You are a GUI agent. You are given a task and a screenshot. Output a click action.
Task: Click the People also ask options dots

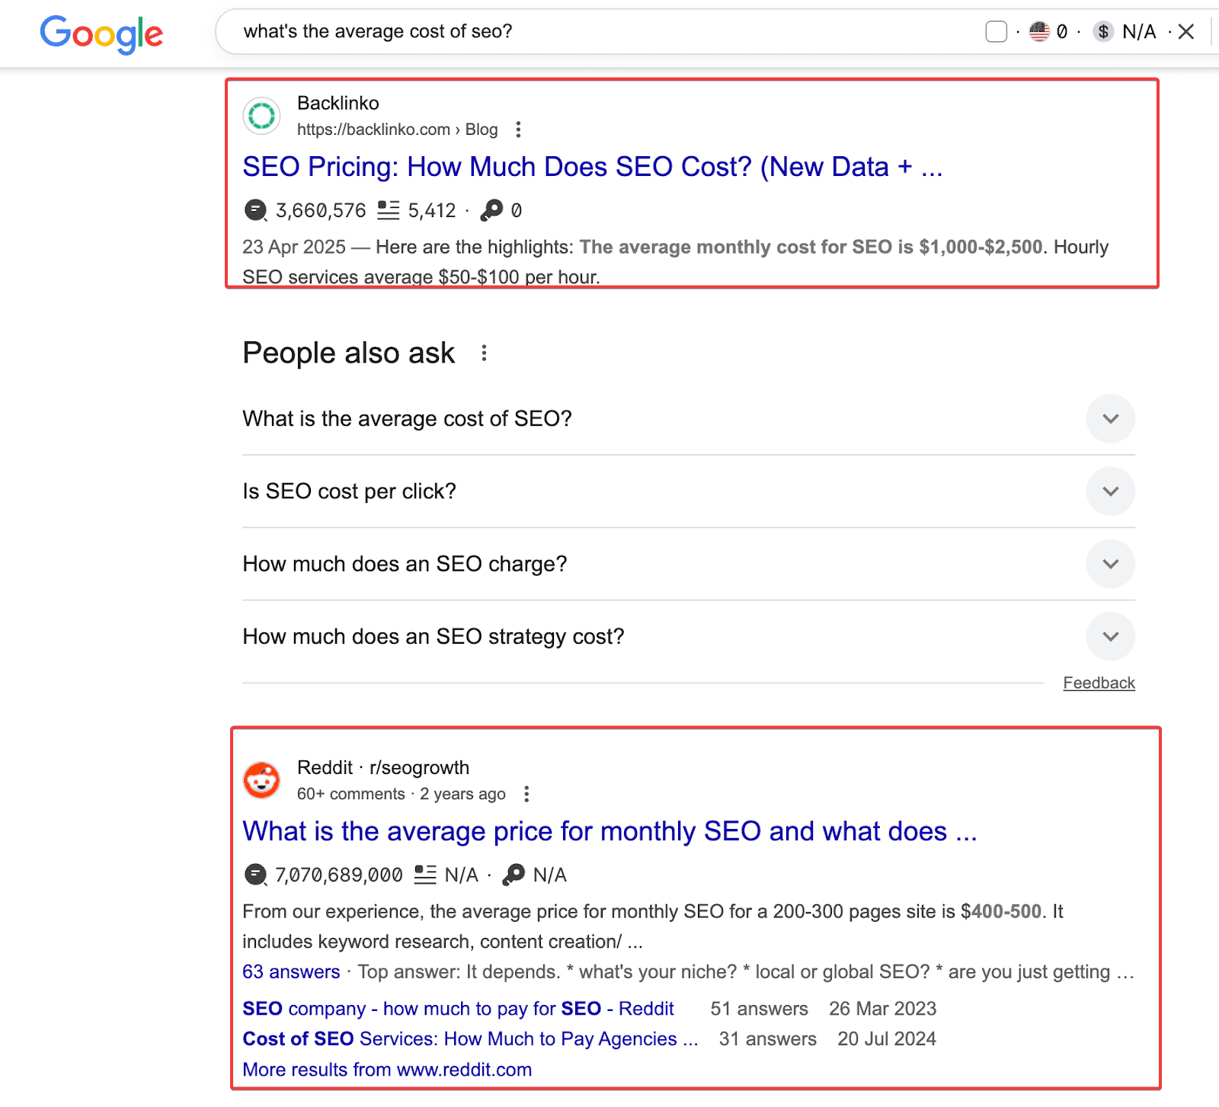point(484,353)
